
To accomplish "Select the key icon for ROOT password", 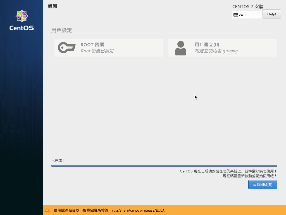I will coord(67,48).
